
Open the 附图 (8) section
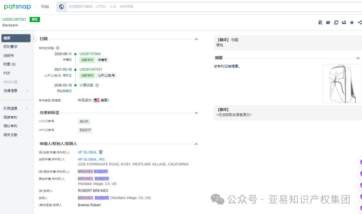click(9, 64)
